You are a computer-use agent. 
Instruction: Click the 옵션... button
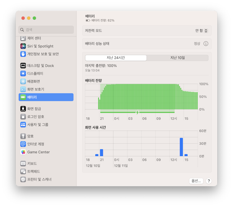pyautogui.click(x=196, y=181)
